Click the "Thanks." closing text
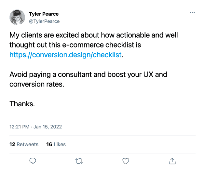The height and width of the screenshot is (173, 205). click(22, 104)
